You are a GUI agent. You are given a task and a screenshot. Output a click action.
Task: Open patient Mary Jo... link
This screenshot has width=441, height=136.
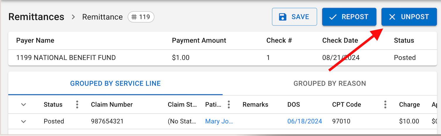219,121
